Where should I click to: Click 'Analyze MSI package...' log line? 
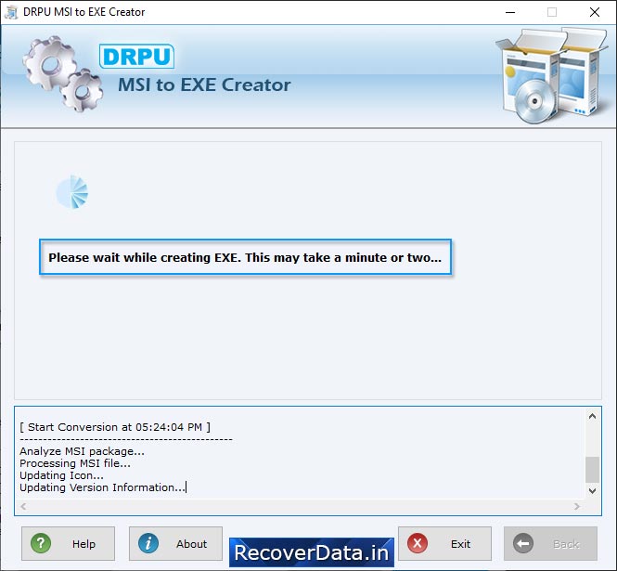pos(82,451)
